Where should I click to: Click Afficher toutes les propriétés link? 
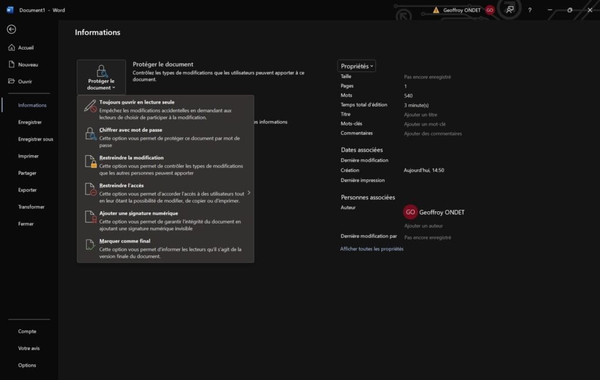pos(371,248)
